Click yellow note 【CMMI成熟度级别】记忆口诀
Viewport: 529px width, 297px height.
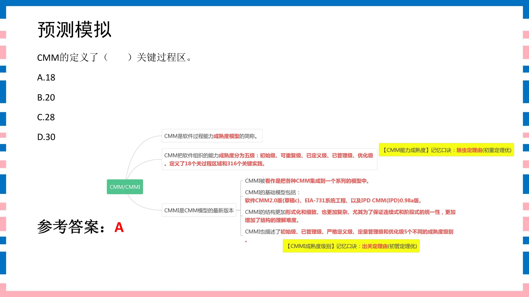click(351, 246)
